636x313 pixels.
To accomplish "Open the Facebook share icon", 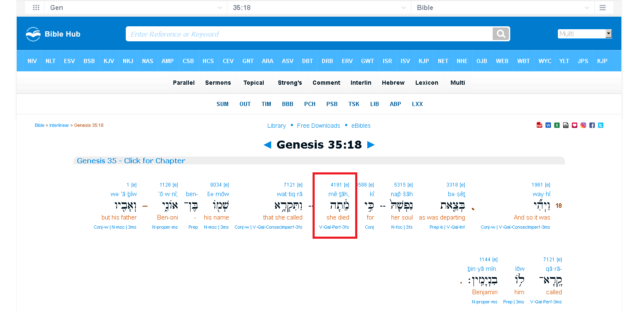I will [592, 125].
